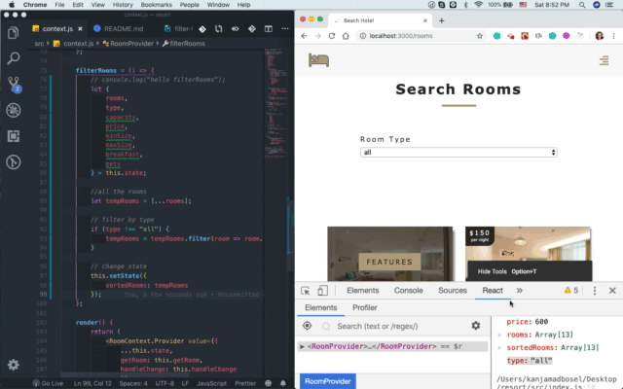Click the FEATURES room link
Viewport: 623px width, 389px height.
click(389, 262)
